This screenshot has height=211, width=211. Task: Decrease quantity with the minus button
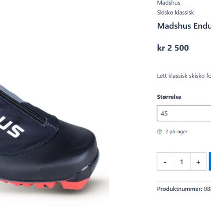click(165, 161)
